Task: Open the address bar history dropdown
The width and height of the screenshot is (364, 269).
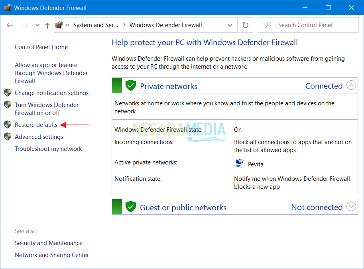Action: pyautogui.click(x=230, y=25)
